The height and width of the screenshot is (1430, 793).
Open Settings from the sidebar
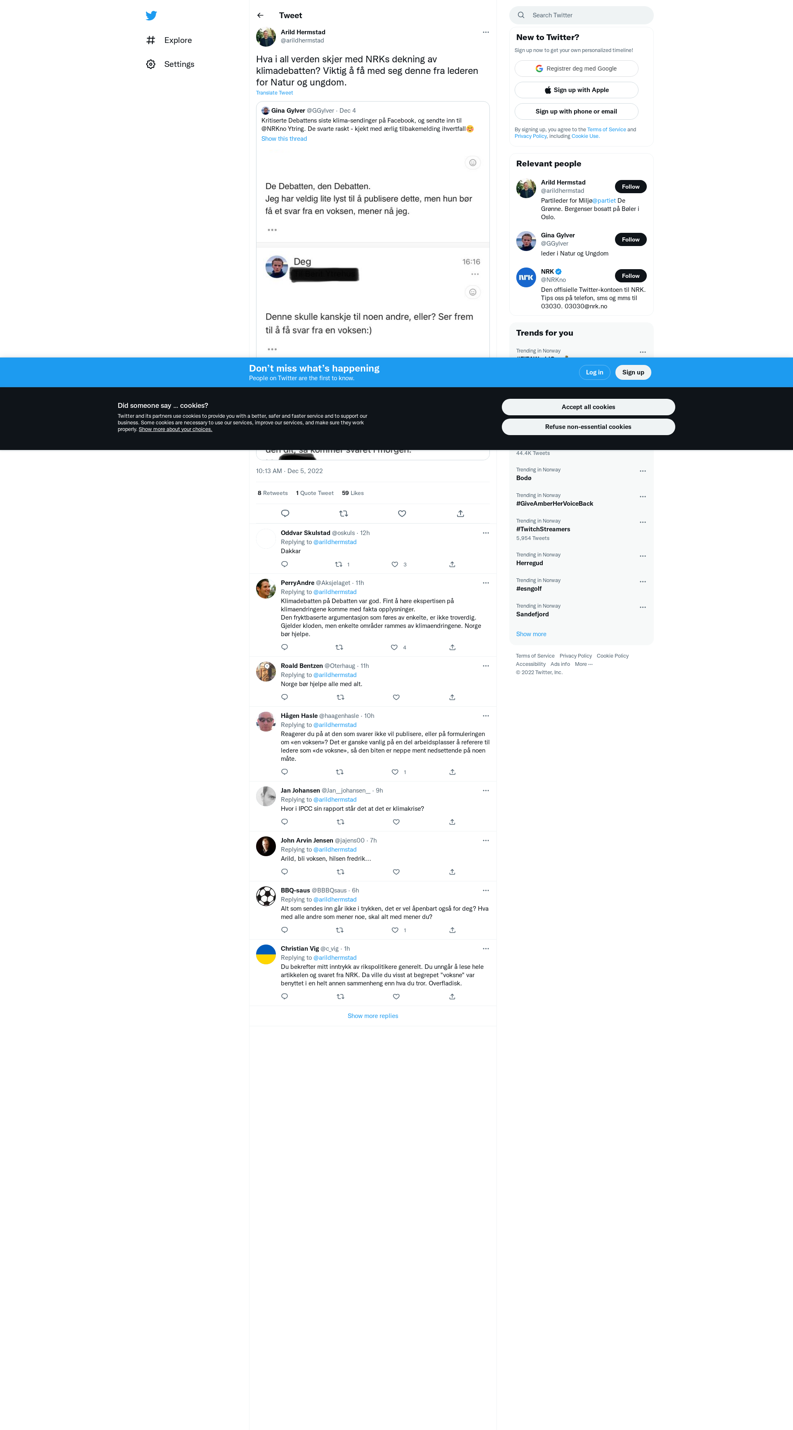171,64
